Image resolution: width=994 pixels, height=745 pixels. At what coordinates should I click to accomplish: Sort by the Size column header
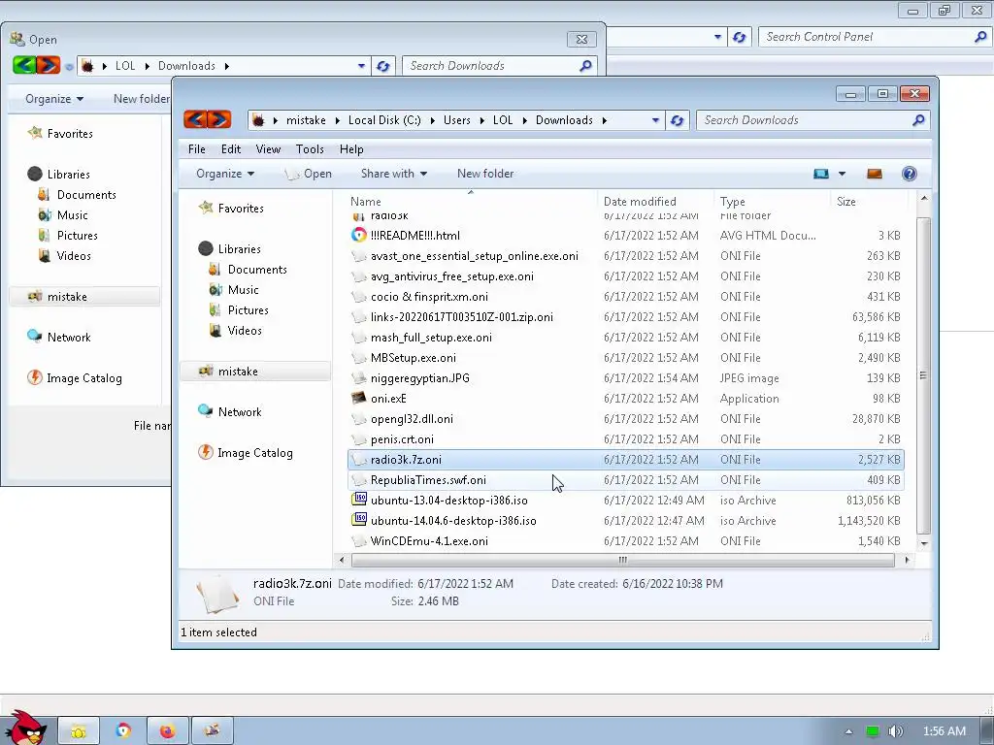click(x=846, y=202)
